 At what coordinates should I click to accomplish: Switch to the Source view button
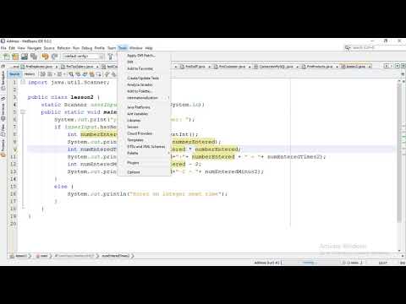14,74
